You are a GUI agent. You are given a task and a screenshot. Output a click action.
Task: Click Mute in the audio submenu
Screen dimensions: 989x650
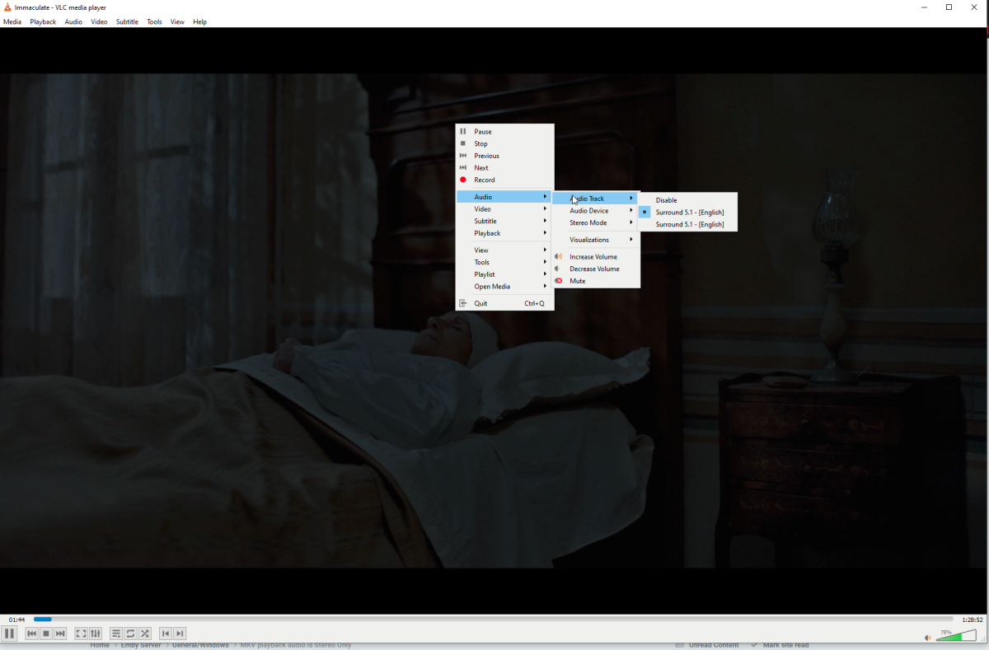pyautogui.click(x=596, y=281)
